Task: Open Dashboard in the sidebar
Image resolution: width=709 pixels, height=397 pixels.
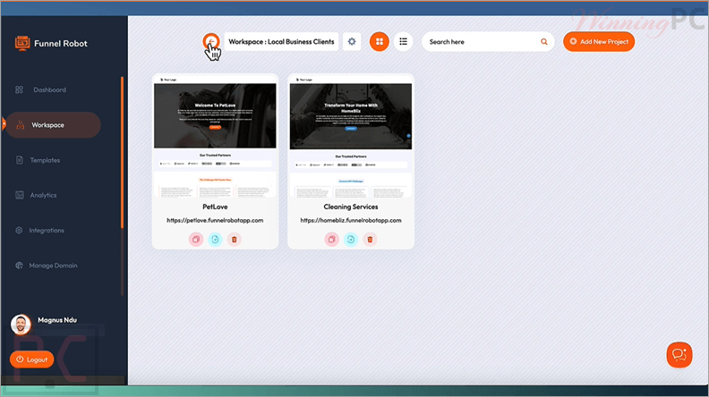Action: coord(50,90)
